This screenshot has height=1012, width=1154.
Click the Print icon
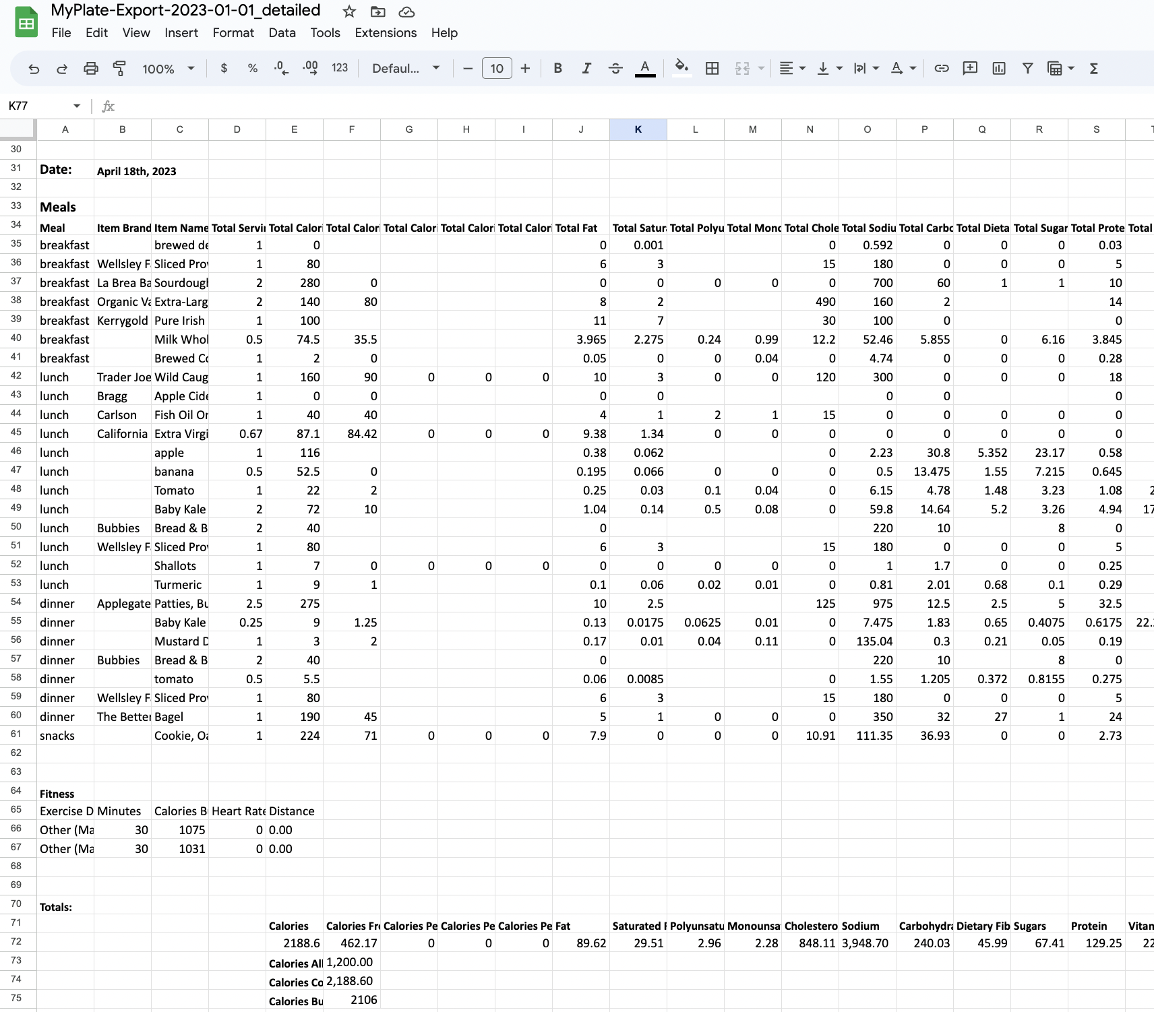[91, 68]
